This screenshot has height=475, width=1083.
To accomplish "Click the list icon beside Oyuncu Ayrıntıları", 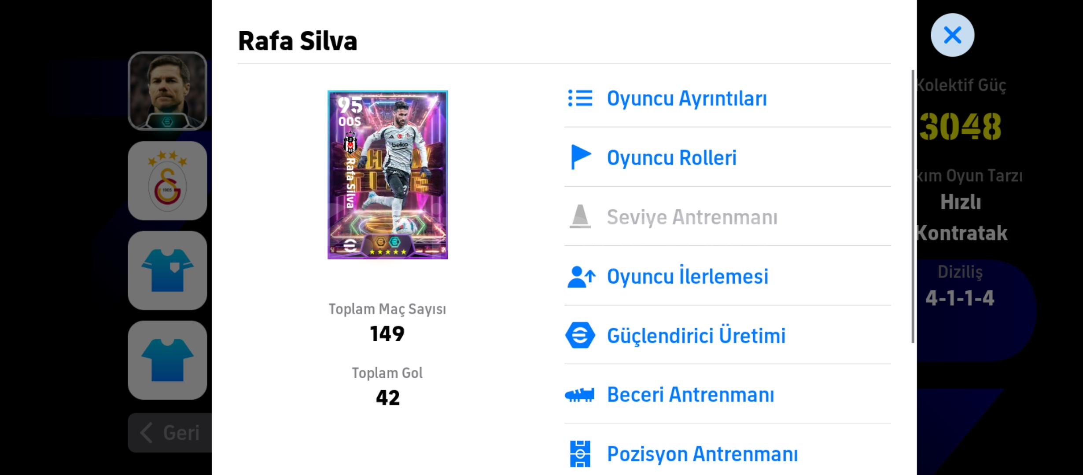I will coord(580,99).
